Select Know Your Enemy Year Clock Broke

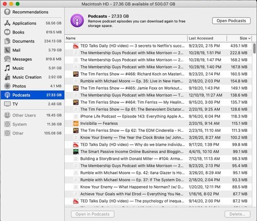click(158, 138)
